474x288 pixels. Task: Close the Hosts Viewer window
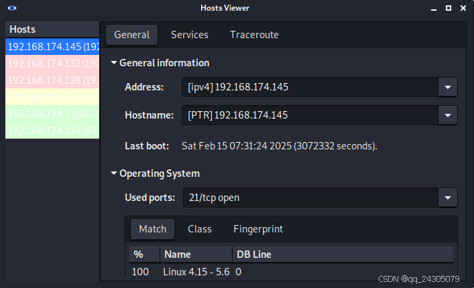(463, 8)
